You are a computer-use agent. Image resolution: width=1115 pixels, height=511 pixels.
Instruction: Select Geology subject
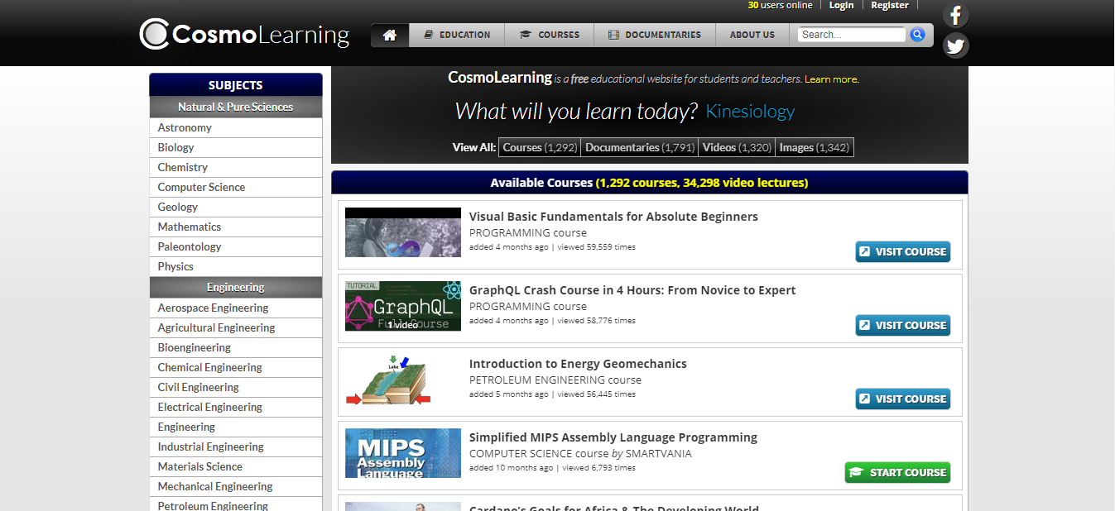click(x=236, y=207)
